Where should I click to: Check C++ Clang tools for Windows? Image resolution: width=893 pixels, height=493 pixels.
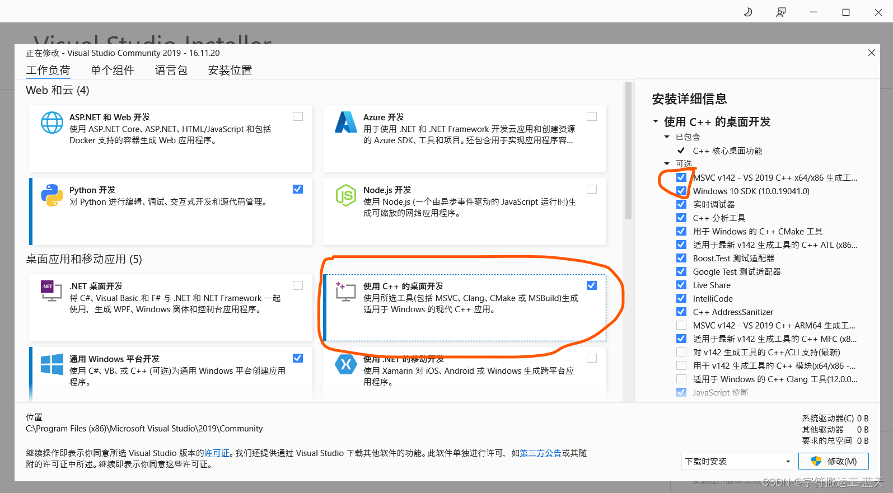681,379
